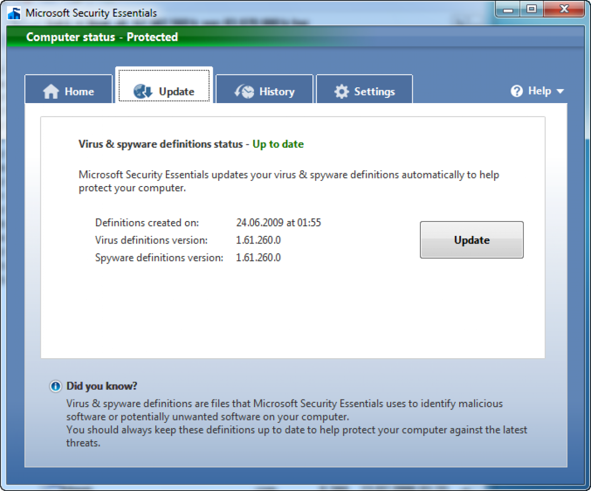591x491 pixels.
Task: Click the gear icon on Settings tab
Action: tap(341, 91)
